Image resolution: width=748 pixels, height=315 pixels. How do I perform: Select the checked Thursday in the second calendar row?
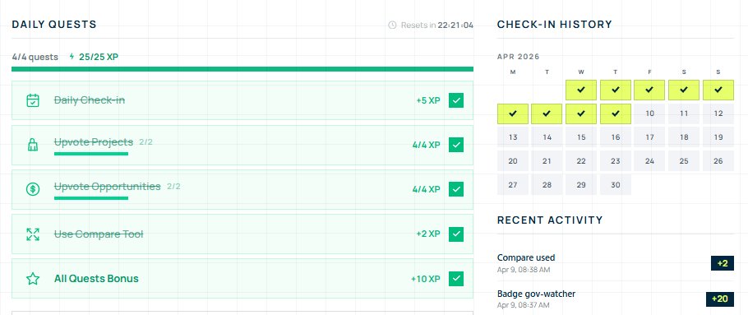pyautogui.click(x=616, y=113)
